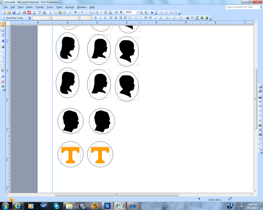Click page 1 navigation tab
This screenshot has width=263, height=210.
[12, 200]
